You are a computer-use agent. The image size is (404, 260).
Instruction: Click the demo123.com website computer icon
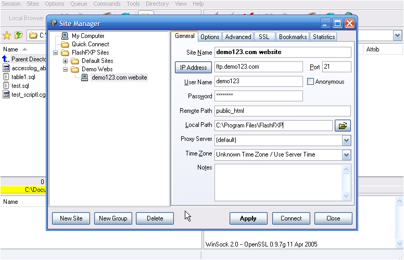[x=84, y=77]
